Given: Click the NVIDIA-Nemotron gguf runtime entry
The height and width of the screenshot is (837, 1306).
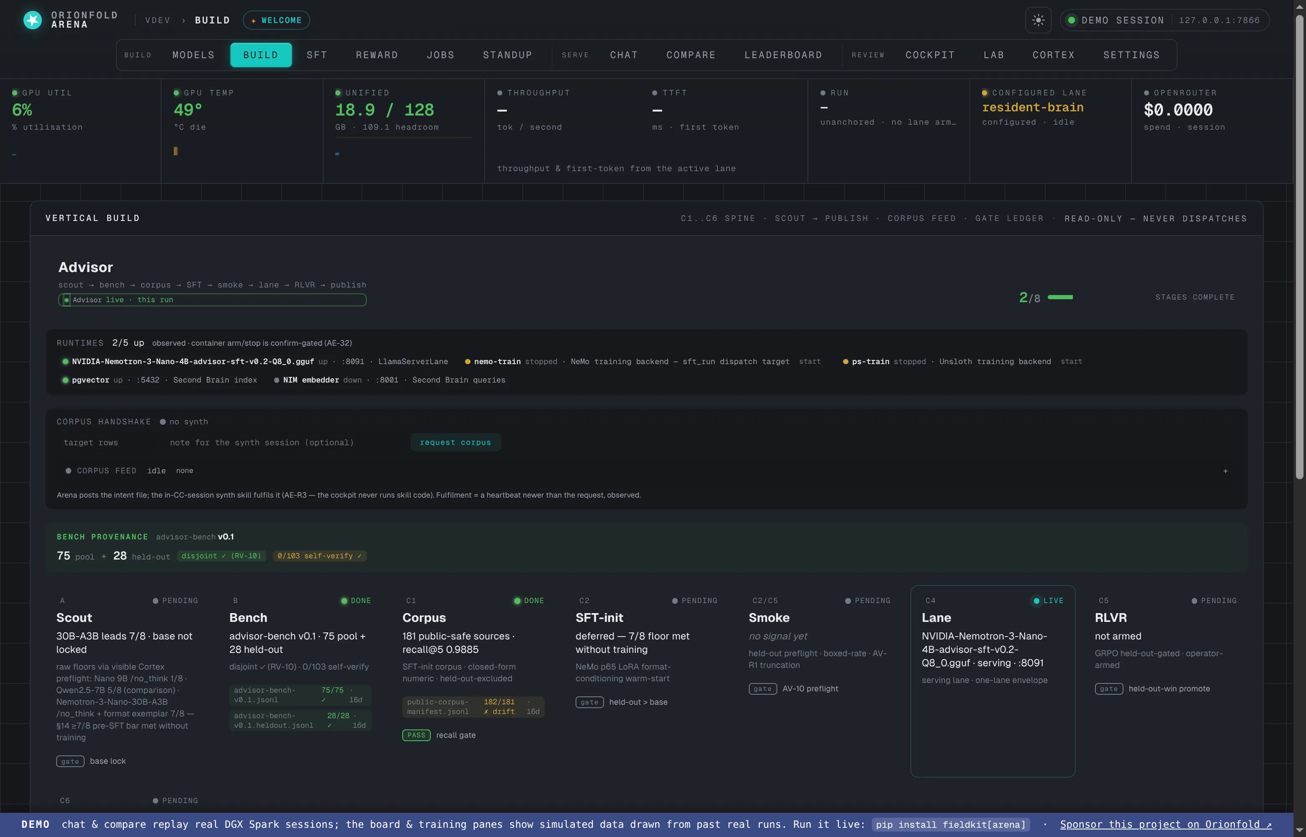Looking at the screenshot, I should point(255,362).
